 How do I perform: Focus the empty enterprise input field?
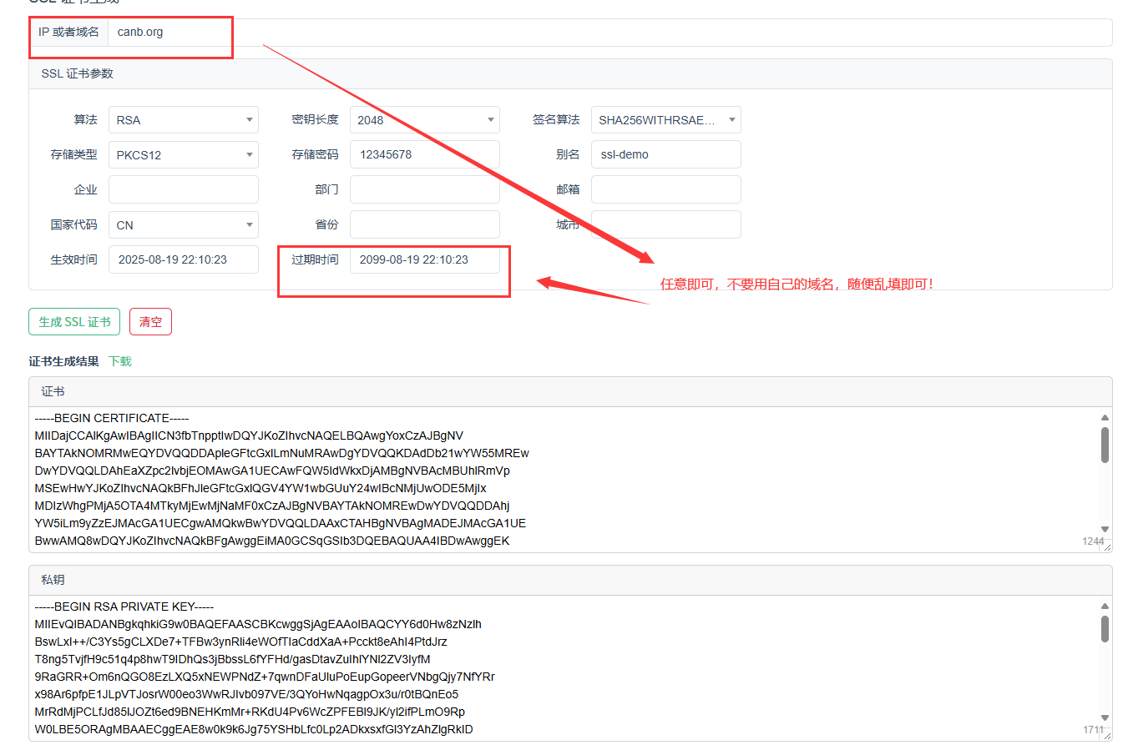pyautogui.click(x=183, y=189)
